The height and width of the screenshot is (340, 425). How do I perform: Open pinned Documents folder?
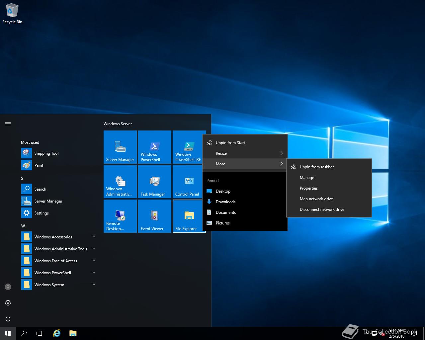click(x=245, y=212)
